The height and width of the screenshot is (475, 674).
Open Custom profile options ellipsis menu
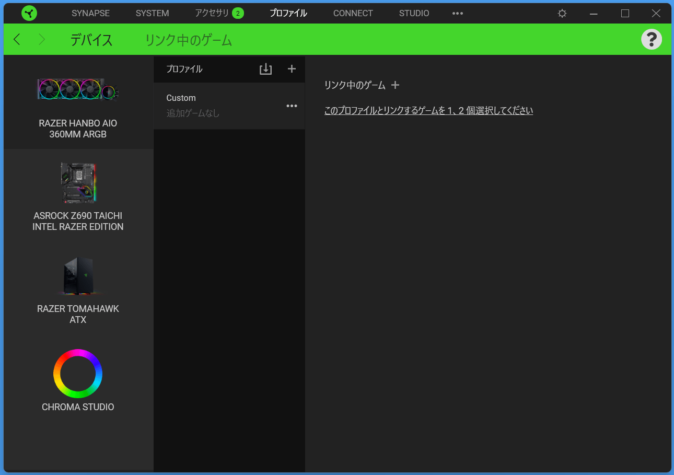pos(292,106)
